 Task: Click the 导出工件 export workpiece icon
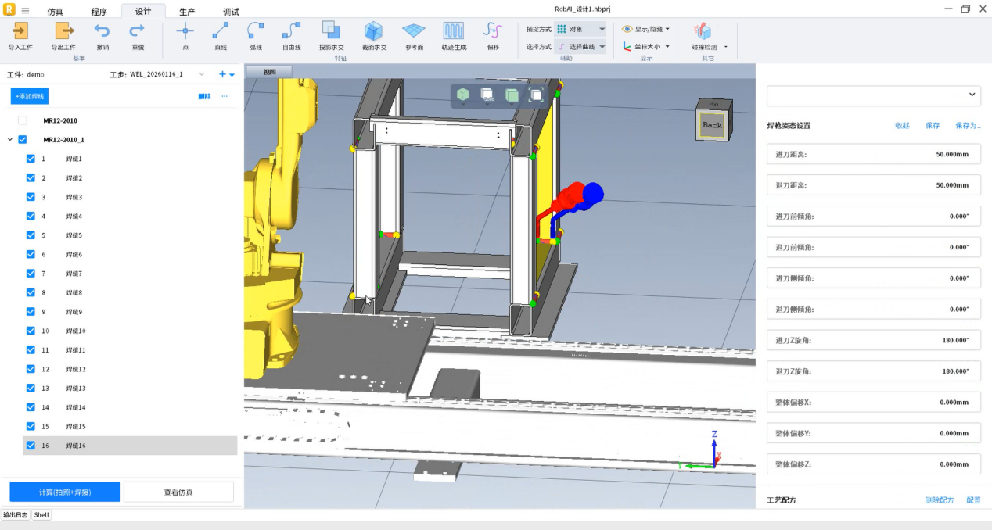(x=63, y=31)
